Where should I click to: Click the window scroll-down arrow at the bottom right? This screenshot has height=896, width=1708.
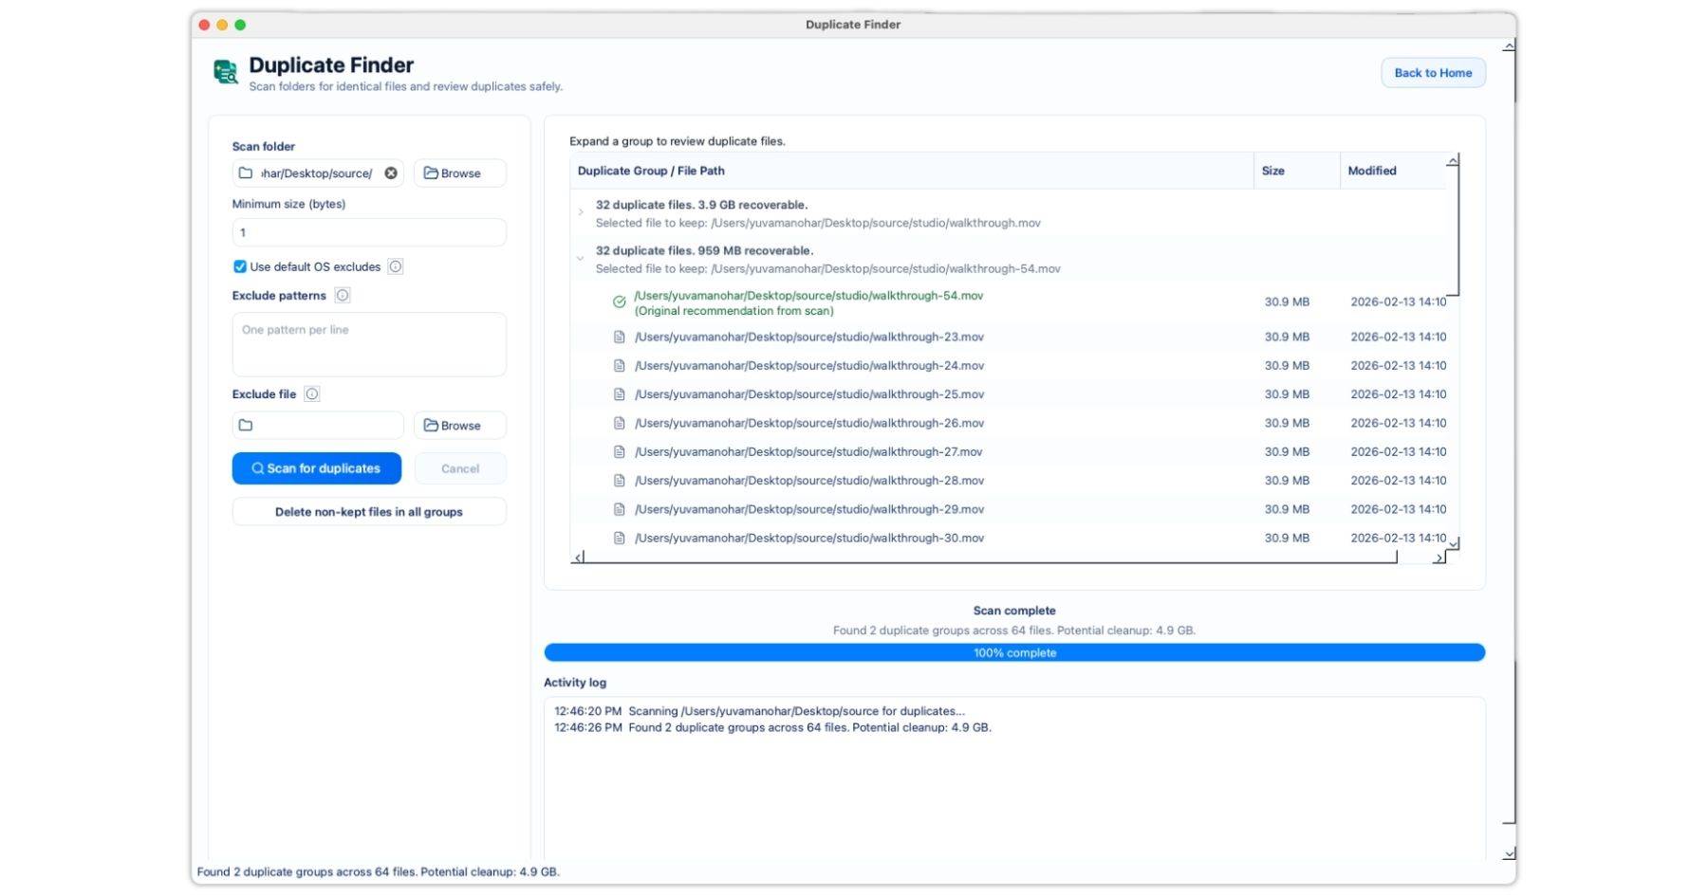pos(1509,854)
